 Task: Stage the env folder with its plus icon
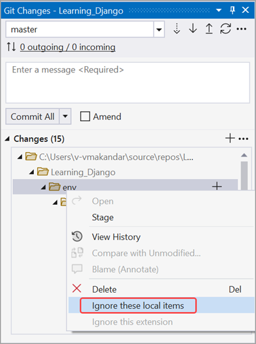coord(217,186)
